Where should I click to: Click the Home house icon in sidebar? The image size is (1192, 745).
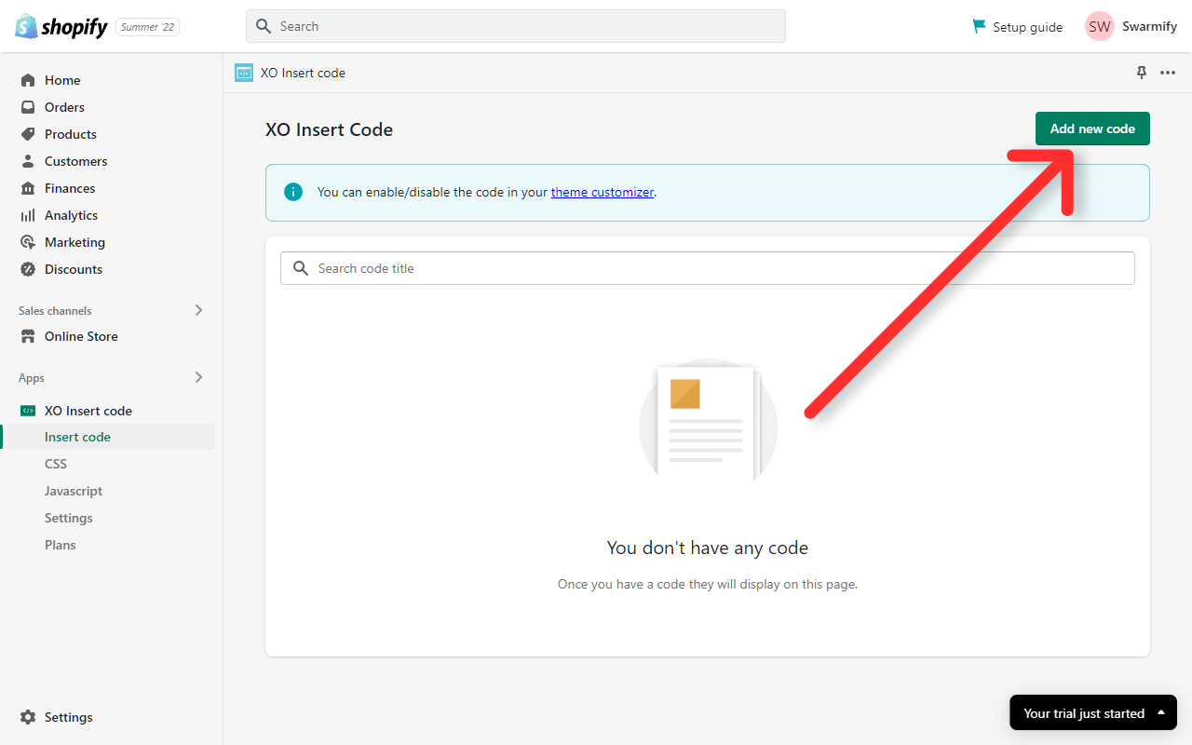point(28,80)
